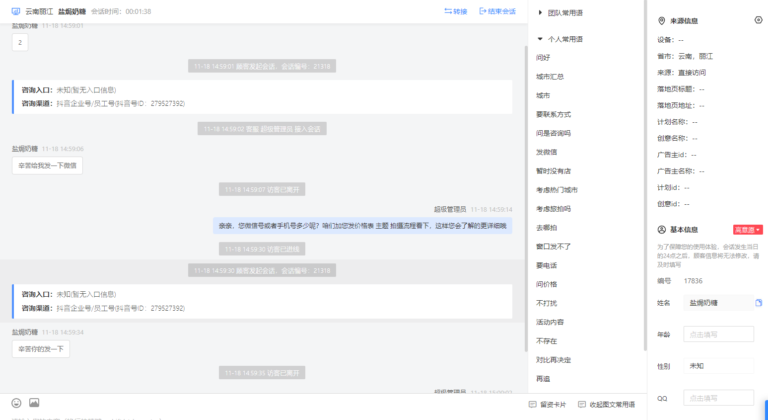Open the 留资卡片 option
This screenshot has height=420, width=768.
(547, 405)
